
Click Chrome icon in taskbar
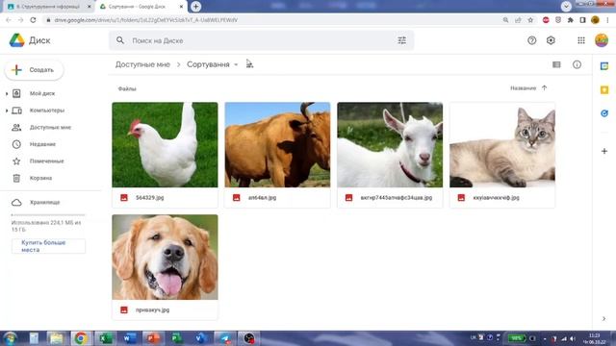[81, 338]
